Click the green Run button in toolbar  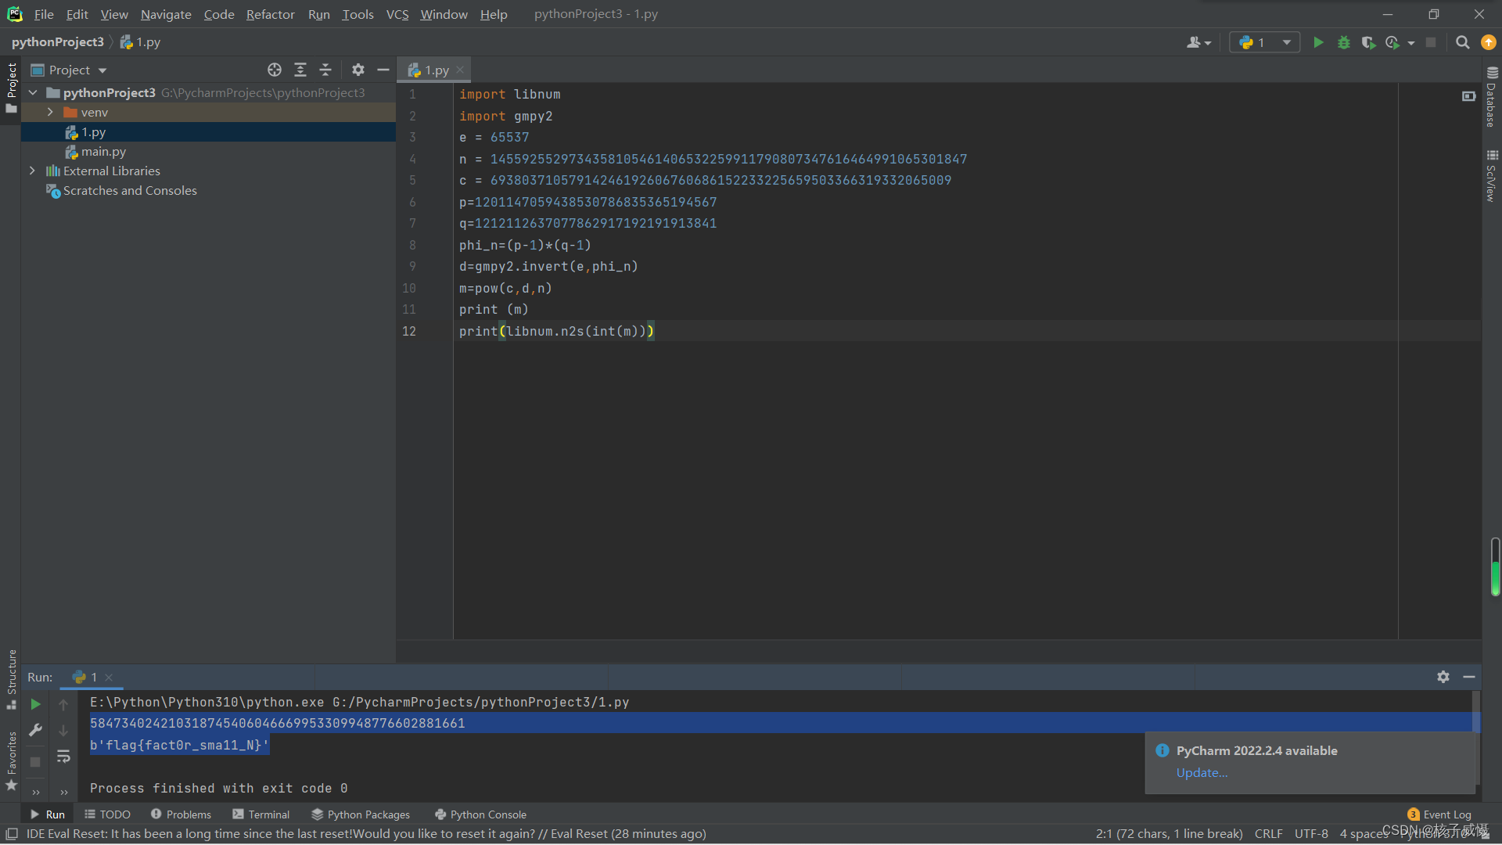tap(1318, 42)
